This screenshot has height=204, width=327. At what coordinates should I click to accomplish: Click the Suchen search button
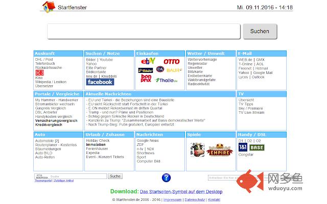click(260, 31)
